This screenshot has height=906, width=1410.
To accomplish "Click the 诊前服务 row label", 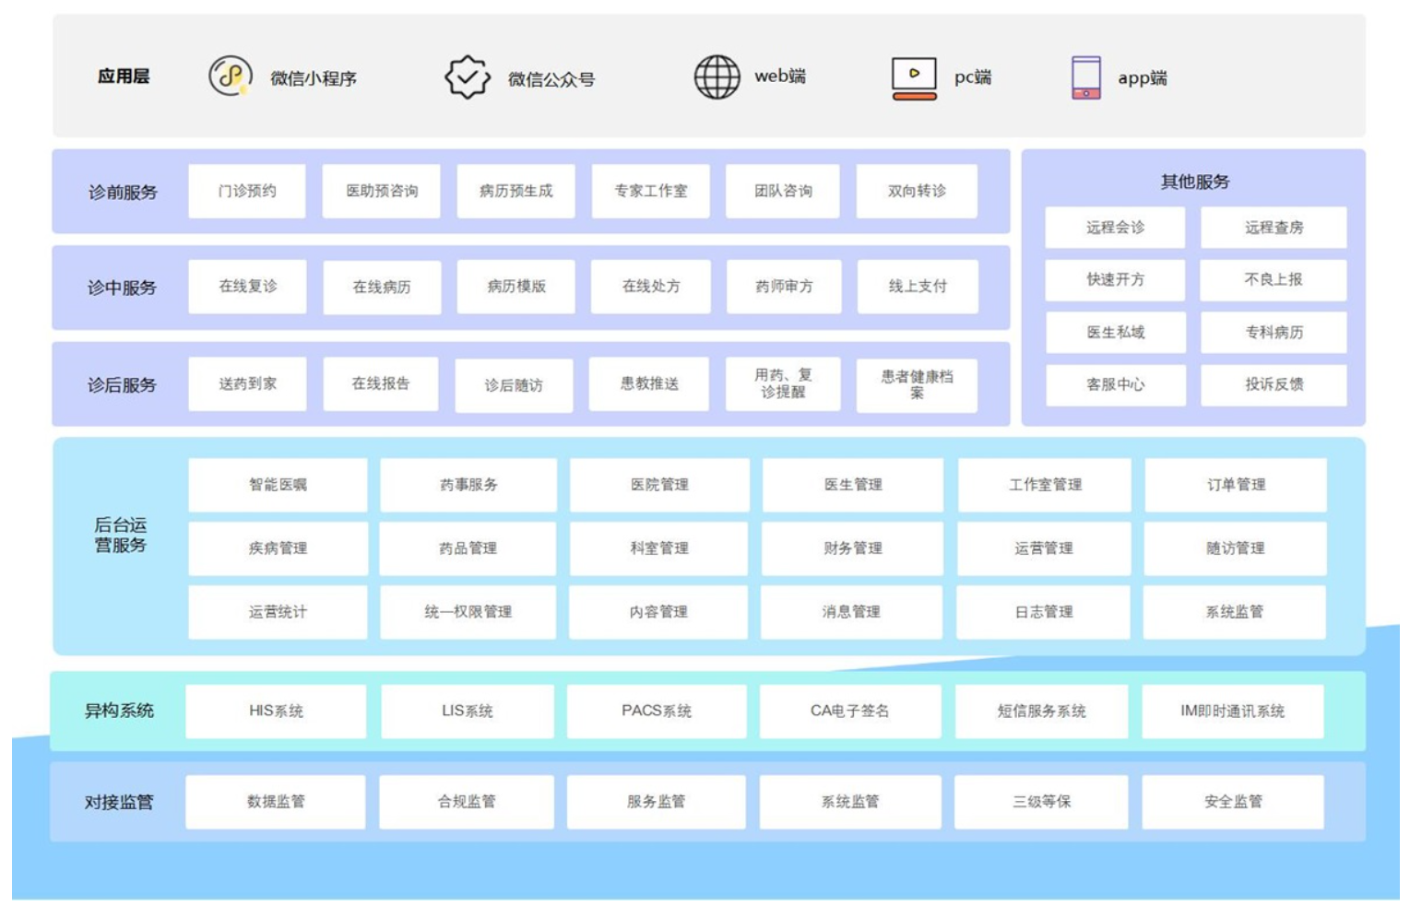I will click(123, 193).
